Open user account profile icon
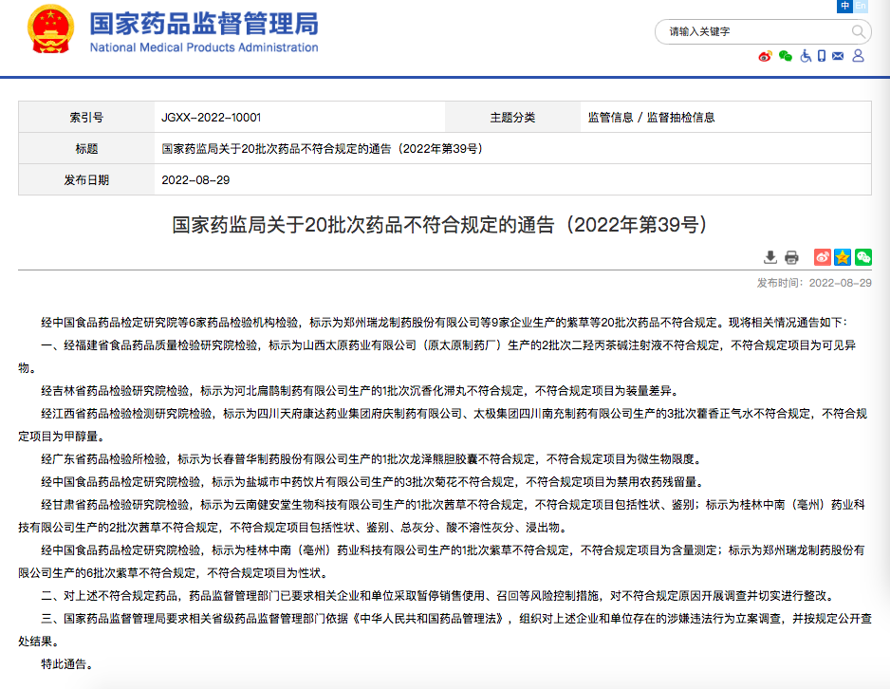The width and height of the screenshot is (890, 689). [x=858, y=57]
